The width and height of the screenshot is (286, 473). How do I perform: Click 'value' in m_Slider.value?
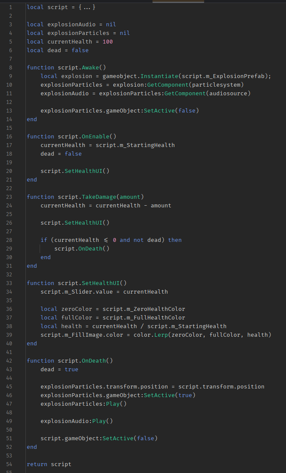click(104, 292)
